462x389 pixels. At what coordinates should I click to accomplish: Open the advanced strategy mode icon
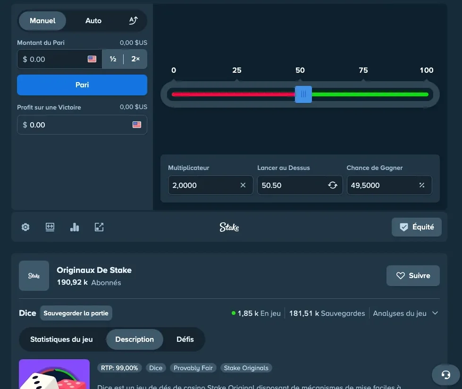pos(134,21)
